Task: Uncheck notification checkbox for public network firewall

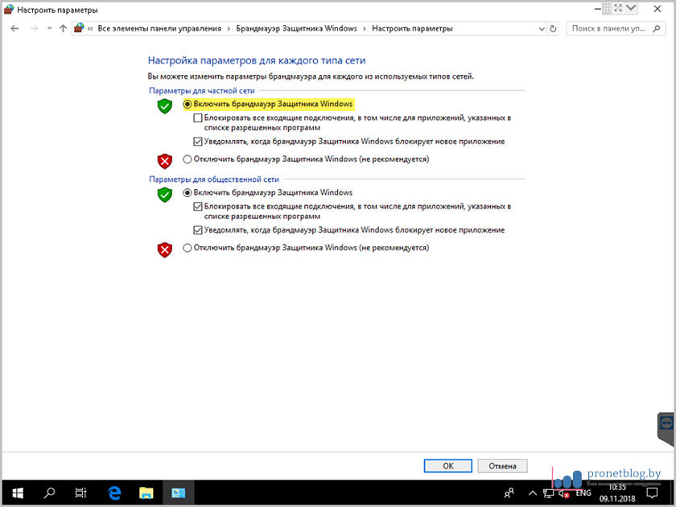Action: pyautogui.click(x=199, y=231)
